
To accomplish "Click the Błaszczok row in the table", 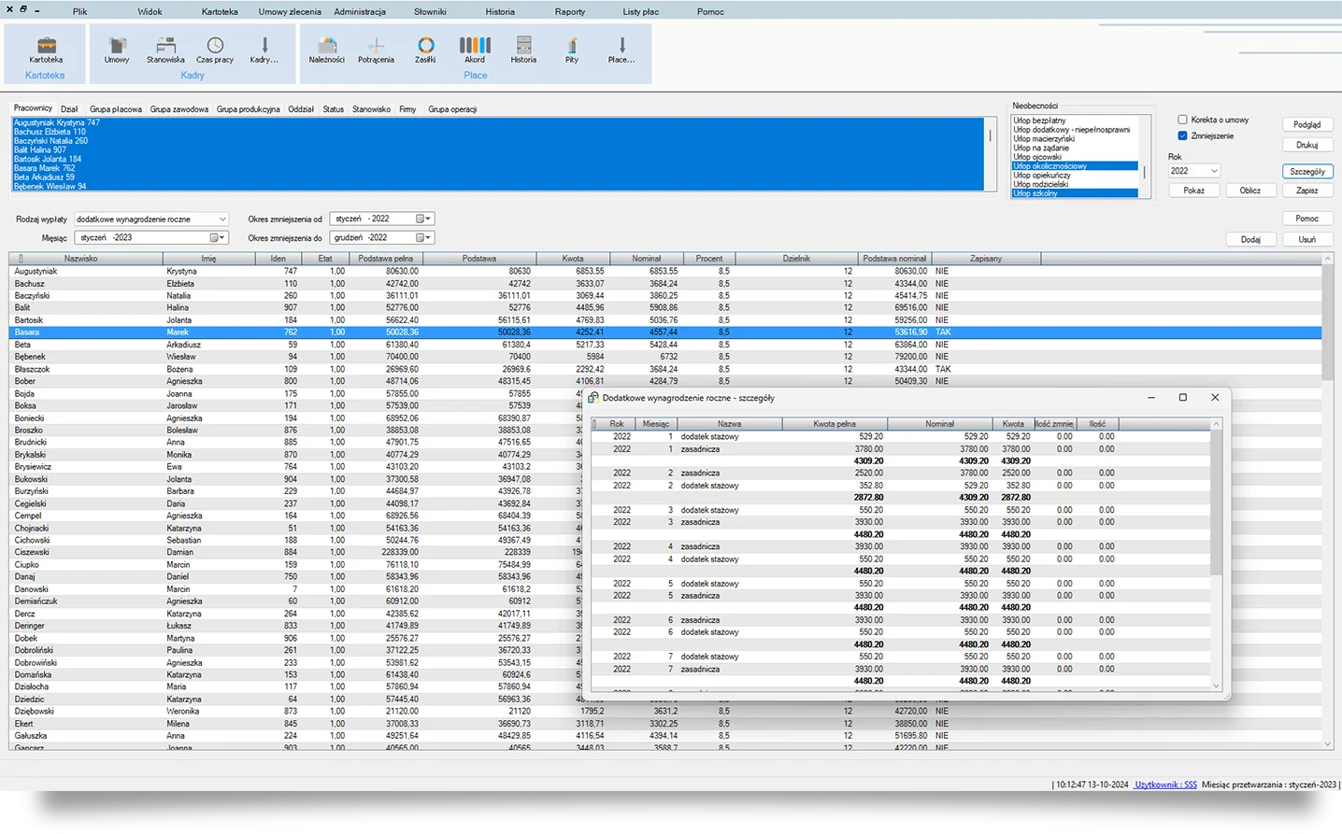I will 665,369.
